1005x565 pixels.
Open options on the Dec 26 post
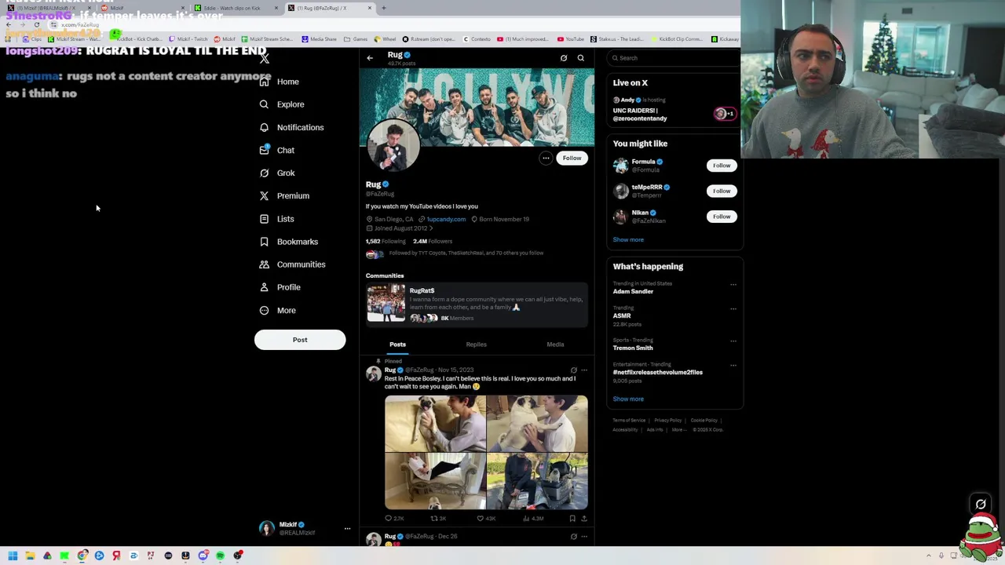click(x=583, y=537)
